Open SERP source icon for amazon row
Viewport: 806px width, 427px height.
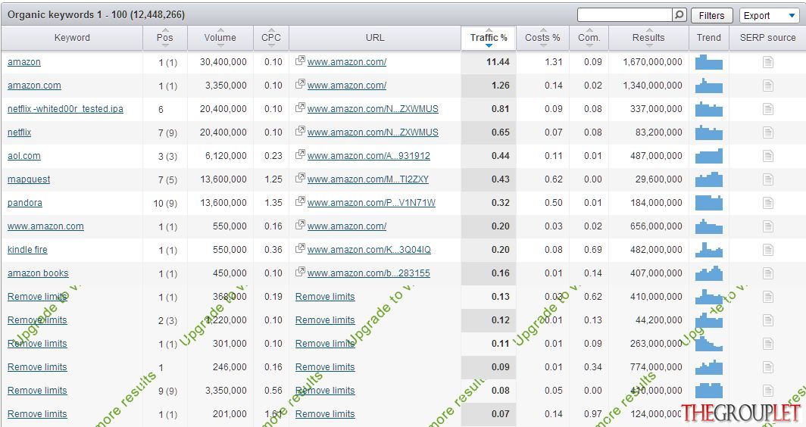[767, 62]
